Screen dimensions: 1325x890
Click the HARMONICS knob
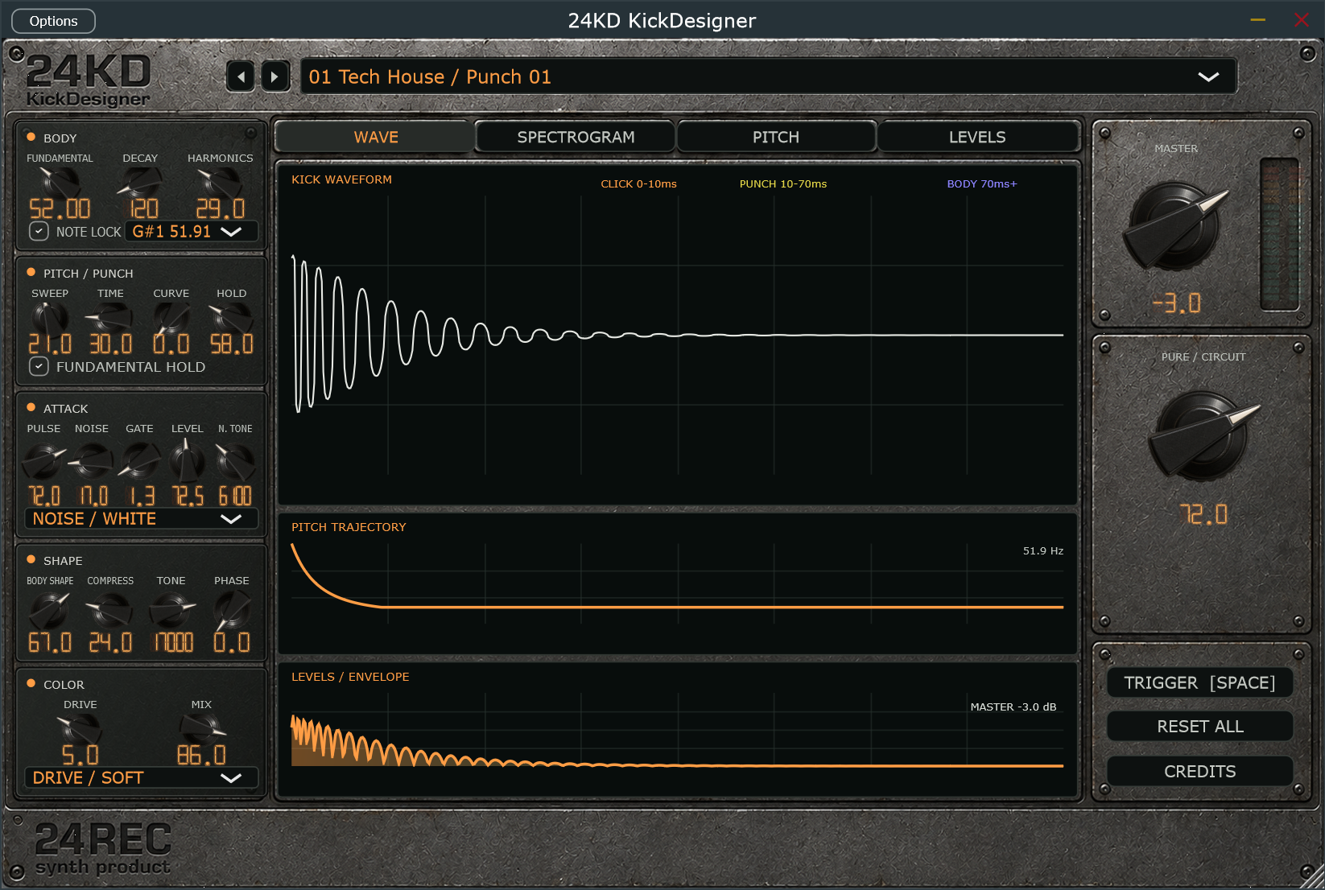pyautogui.click(x=221, y=183)
